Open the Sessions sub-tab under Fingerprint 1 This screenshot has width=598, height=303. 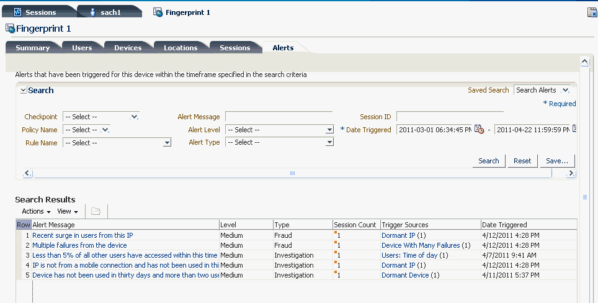[x=234, y=48]
